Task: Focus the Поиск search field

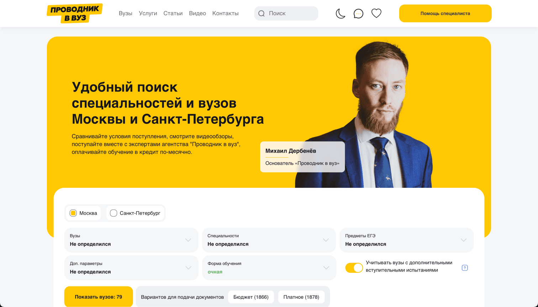Action: [286, 14]
